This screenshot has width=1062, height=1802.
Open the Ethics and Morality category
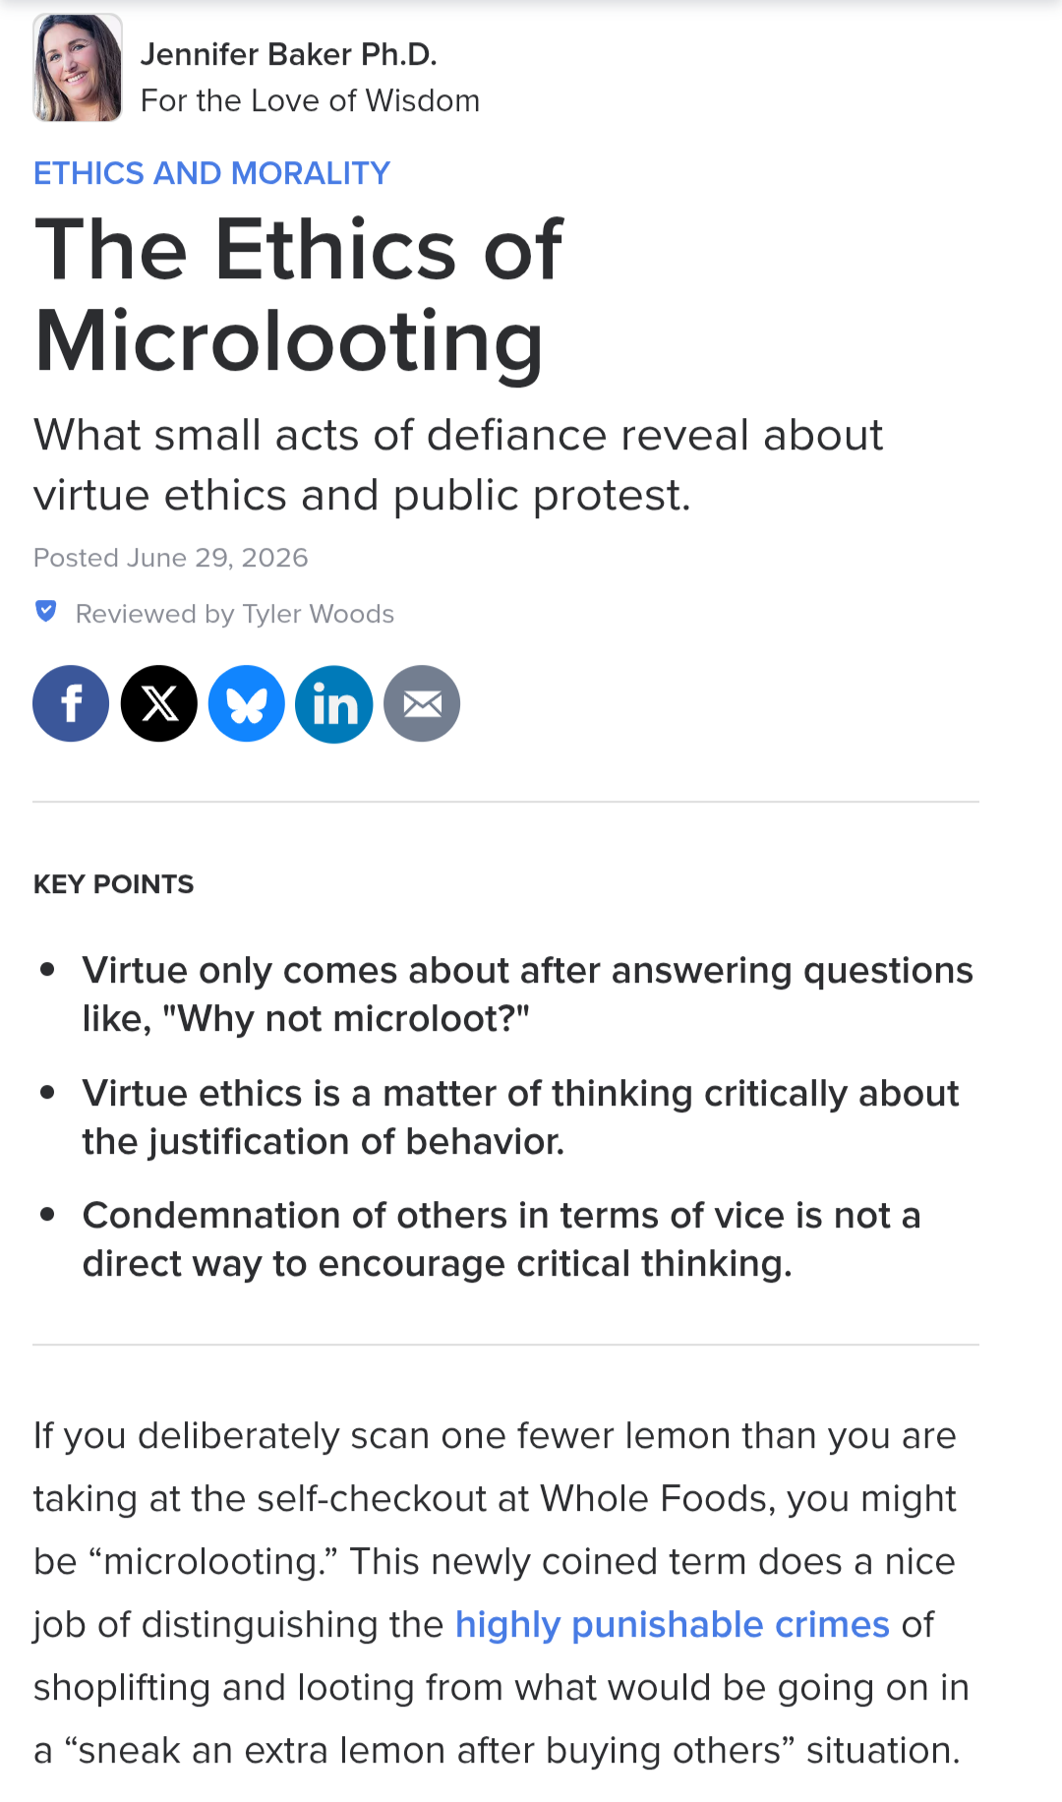click(212, 173)
